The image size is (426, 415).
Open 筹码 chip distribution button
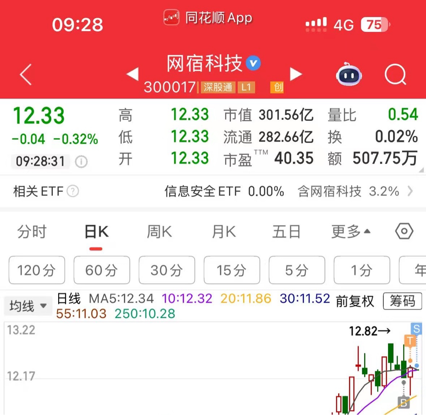pyautogui.click(x=402, y=301)
